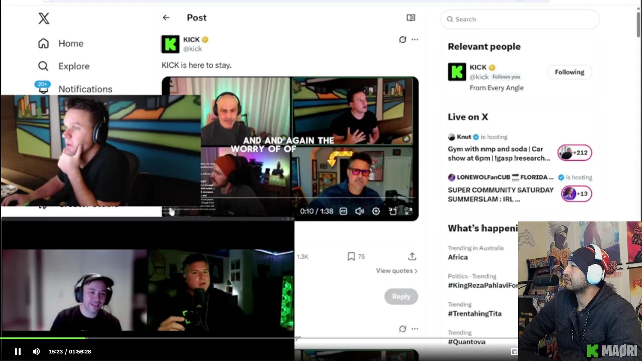Click the +13 listeners badge
The image size is (642, 361).
click(x=576, y=193)
